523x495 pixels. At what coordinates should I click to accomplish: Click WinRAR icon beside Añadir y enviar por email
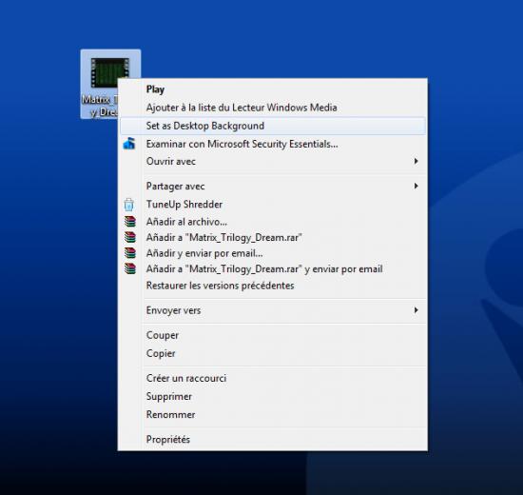point(130,253)
